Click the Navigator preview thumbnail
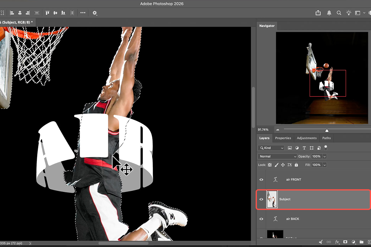The image size is (371, 247). pos(323,78)
